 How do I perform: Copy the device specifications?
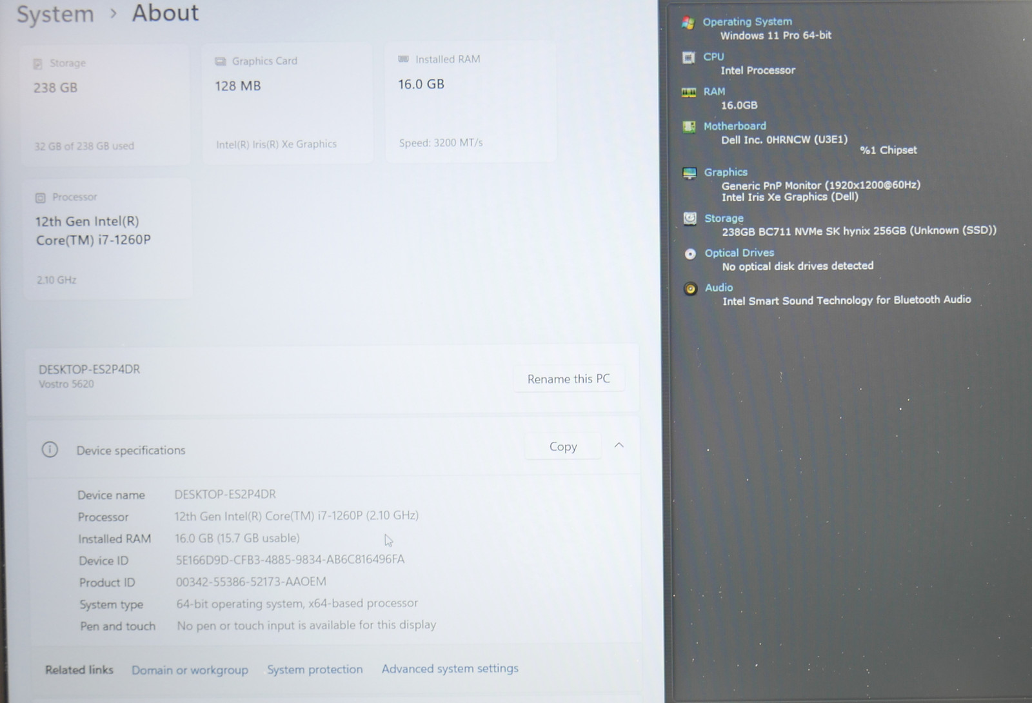[x=563, y=446]
